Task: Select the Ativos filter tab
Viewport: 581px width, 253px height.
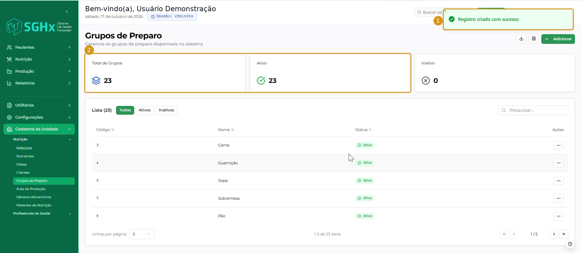Action: (144, 110)
